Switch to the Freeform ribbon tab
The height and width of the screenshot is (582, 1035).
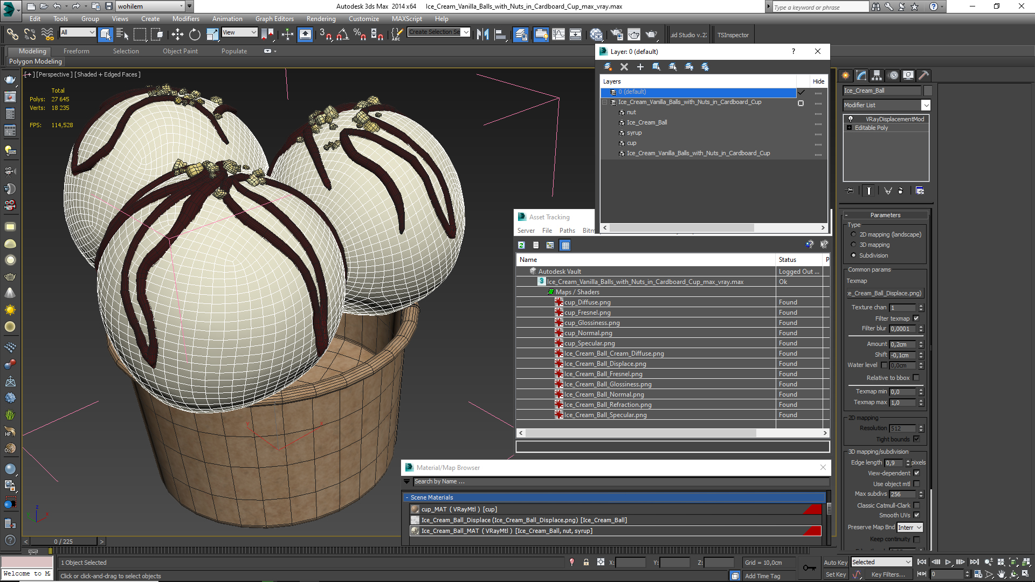(77, 51)
